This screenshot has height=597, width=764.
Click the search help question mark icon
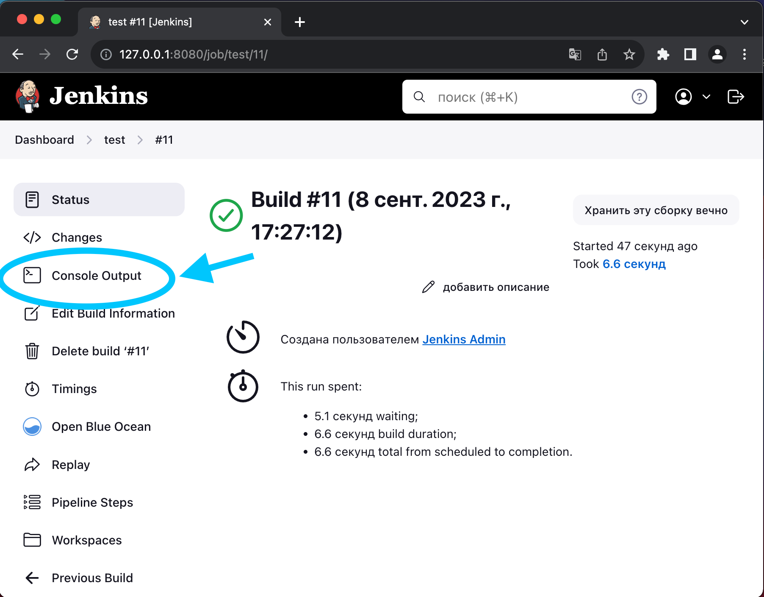[639, 97]
